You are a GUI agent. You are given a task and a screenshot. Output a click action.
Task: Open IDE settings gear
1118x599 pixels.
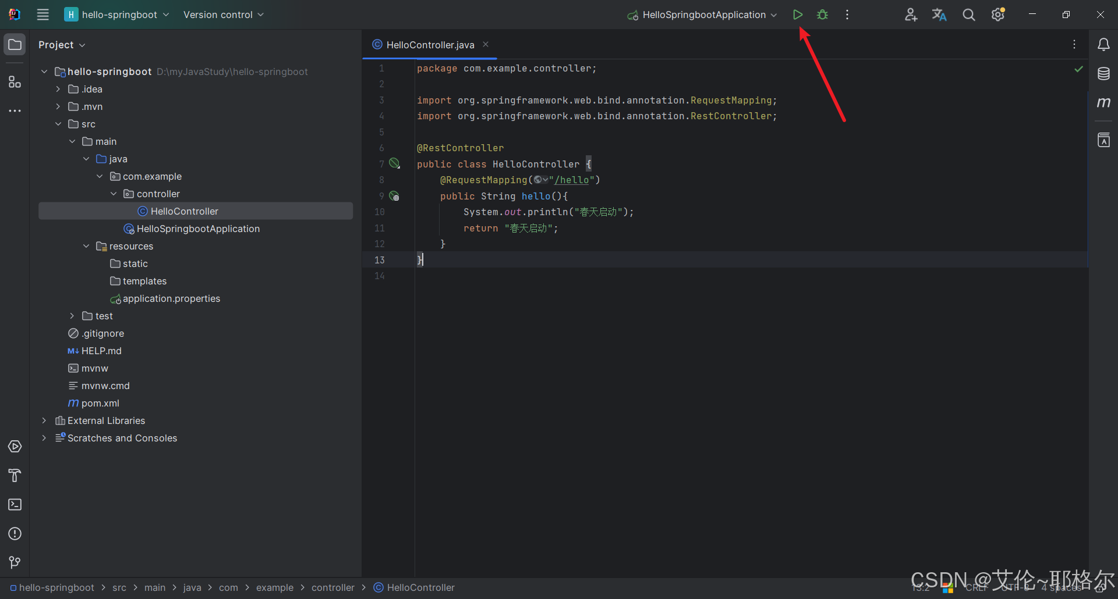pos(998,15)
